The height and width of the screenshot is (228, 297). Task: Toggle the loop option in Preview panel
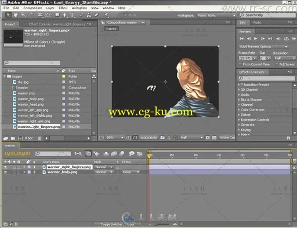click(287, 39)
